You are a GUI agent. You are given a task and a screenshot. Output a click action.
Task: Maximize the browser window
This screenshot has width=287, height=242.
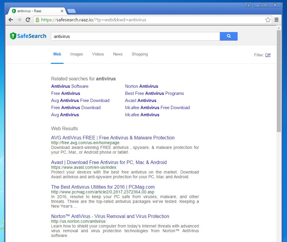(265, 5)
